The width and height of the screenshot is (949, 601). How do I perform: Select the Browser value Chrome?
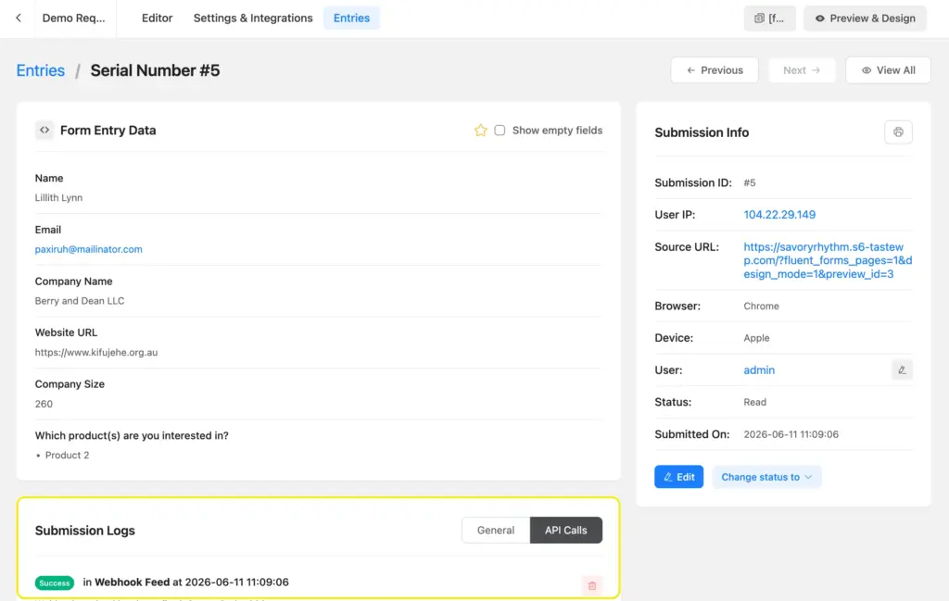pos(762,306)
